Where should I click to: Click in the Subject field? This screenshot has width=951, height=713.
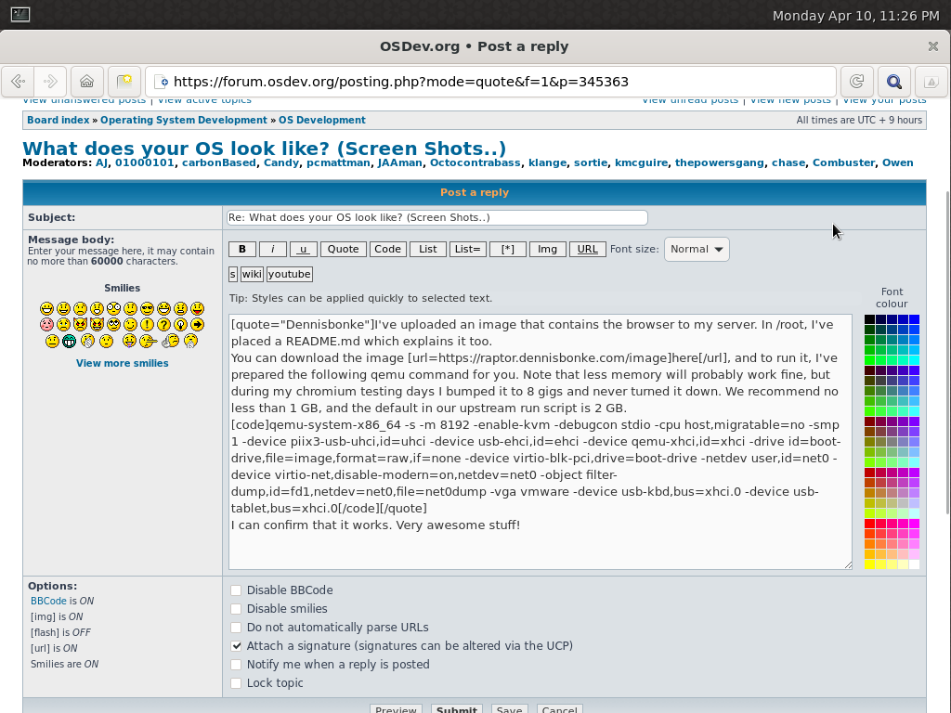[x=437, y=217]
